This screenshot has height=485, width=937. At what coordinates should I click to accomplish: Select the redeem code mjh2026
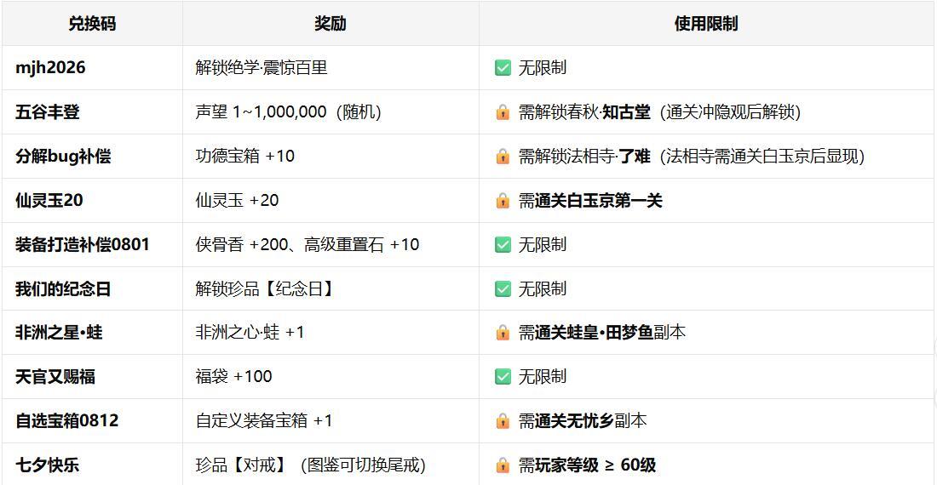(x=50, y=67)
